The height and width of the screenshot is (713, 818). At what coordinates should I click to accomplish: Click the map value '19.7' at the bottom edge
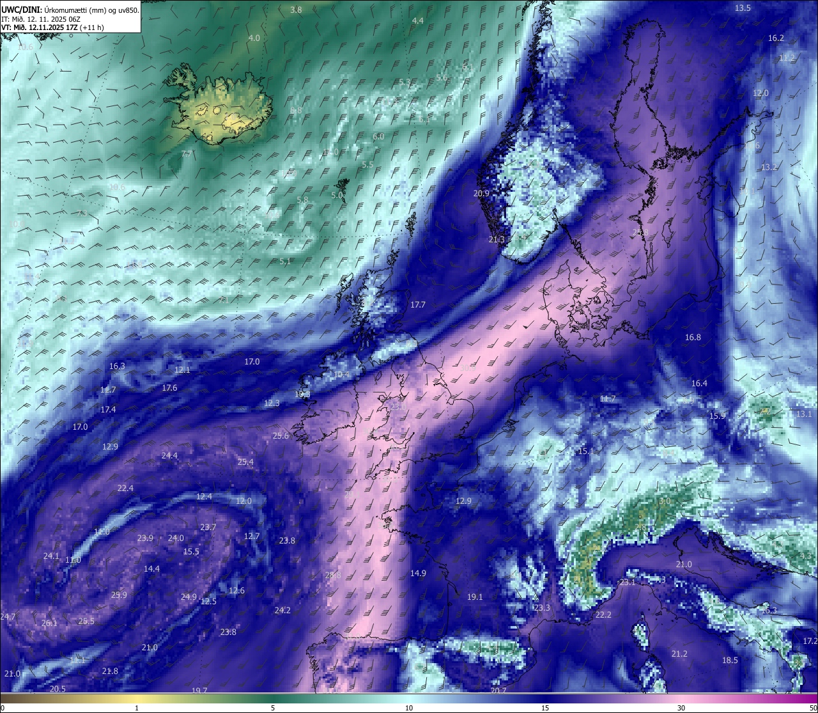(199, 691)
